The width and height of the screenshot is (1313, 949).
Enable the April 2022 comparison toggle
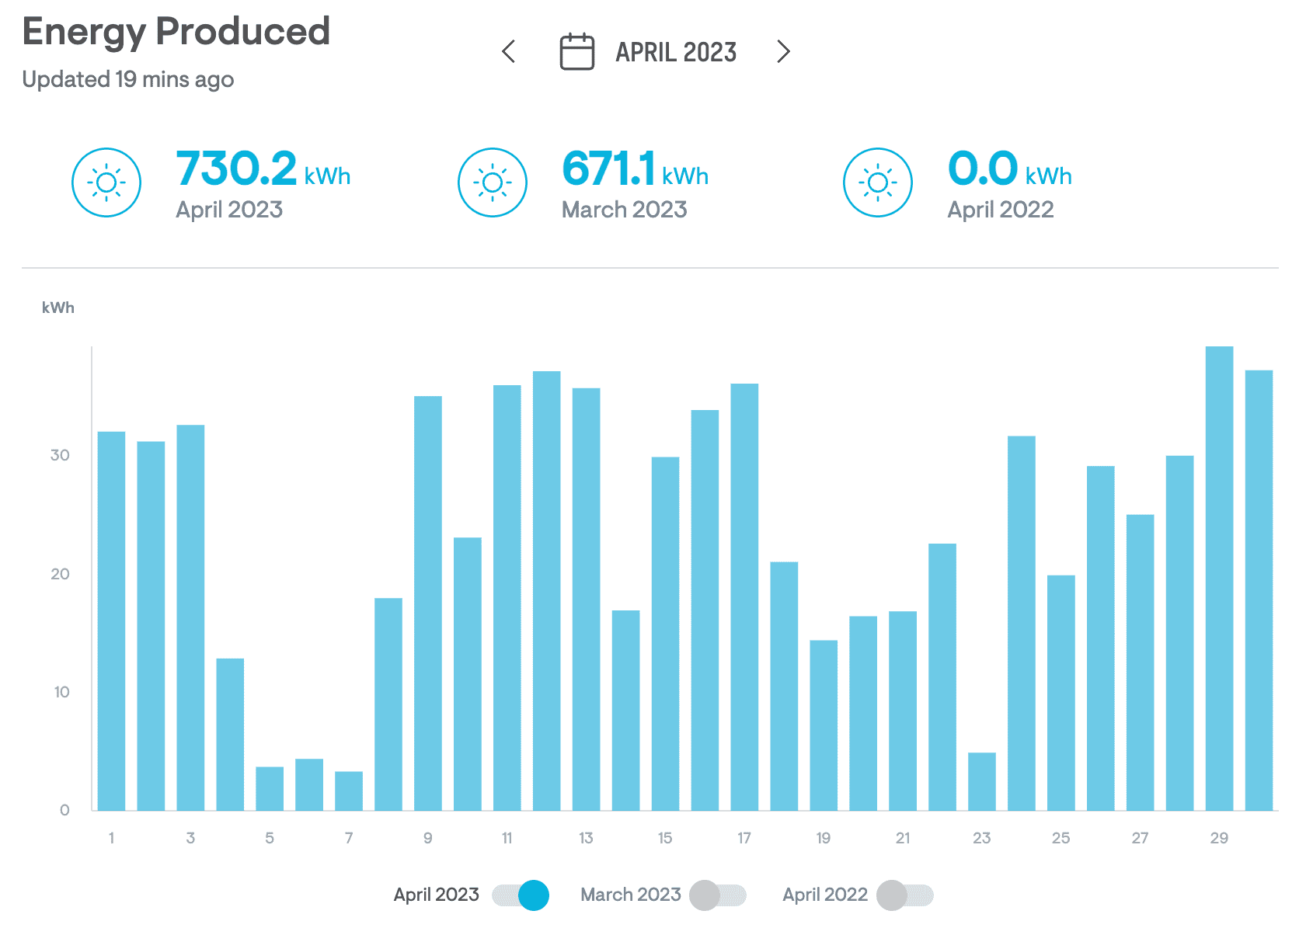(x=904, y=895)
